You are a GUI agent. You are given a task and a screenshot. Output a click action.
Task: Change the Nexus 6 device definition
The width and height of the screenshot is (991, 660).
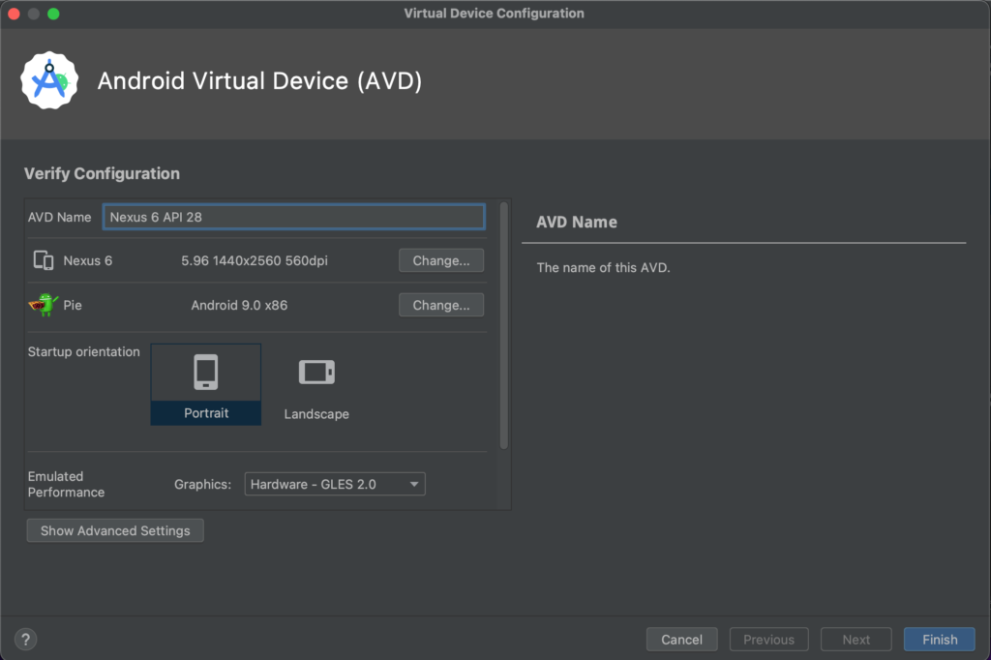pyautogui.click(x=441, y=260)
